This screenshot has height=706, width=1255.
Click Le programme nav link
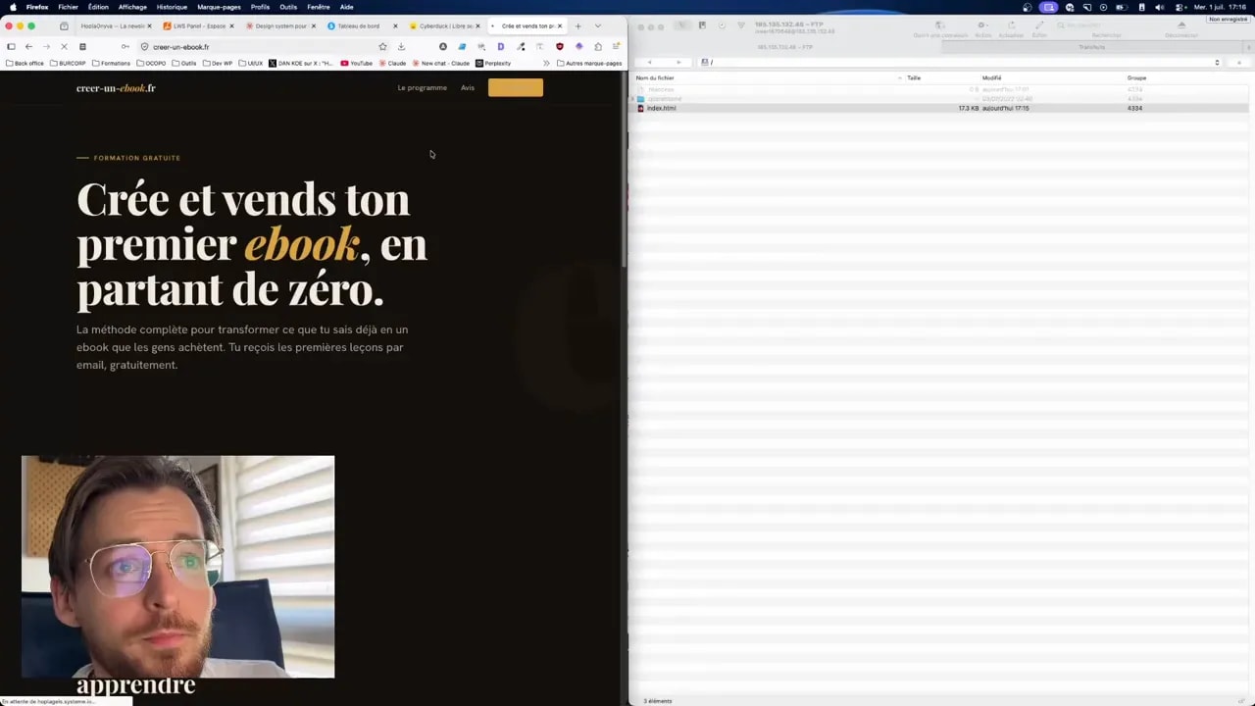click(x=422, y=87)
